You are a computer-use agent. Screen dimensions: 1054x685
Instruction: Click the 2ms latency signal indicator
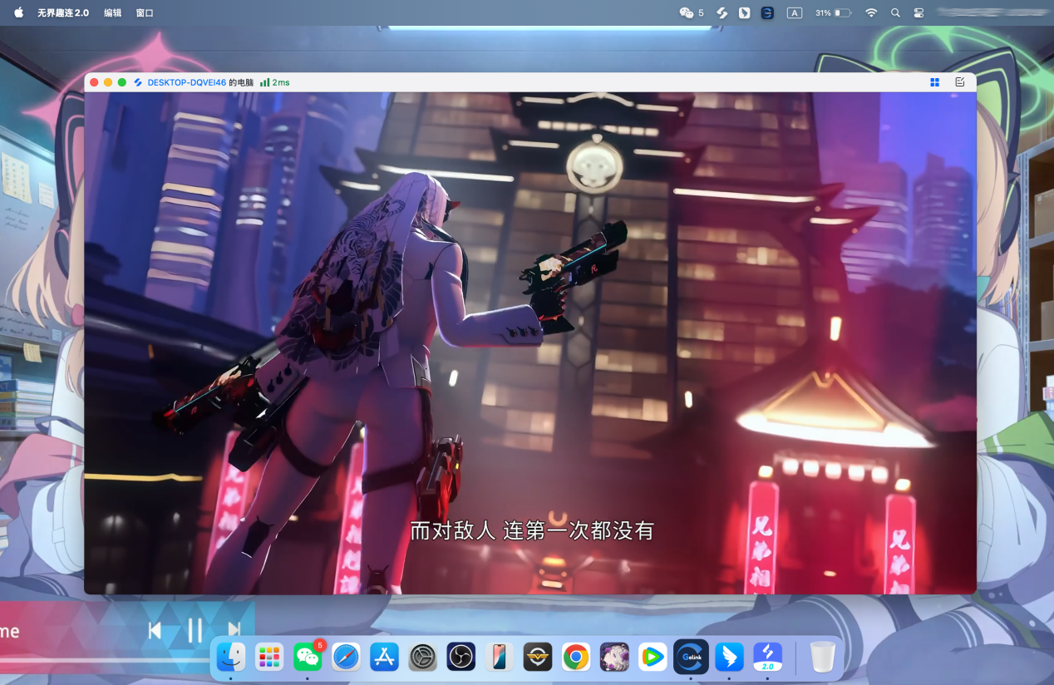click(x=274, y=82)
